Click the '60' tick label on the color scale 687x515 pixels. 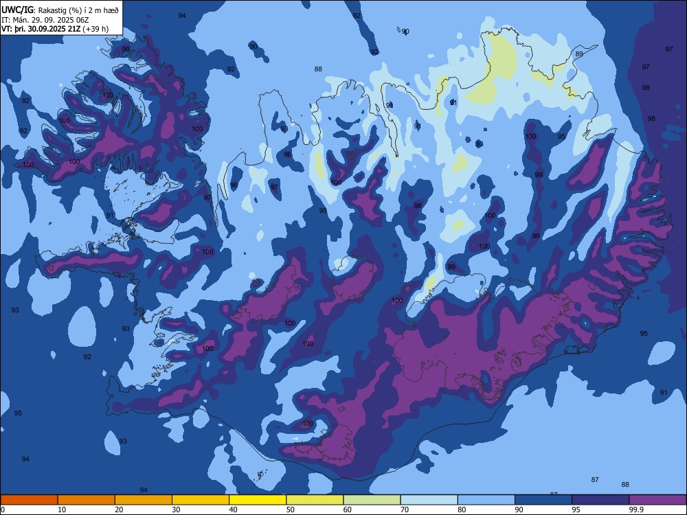click(348, 510)
